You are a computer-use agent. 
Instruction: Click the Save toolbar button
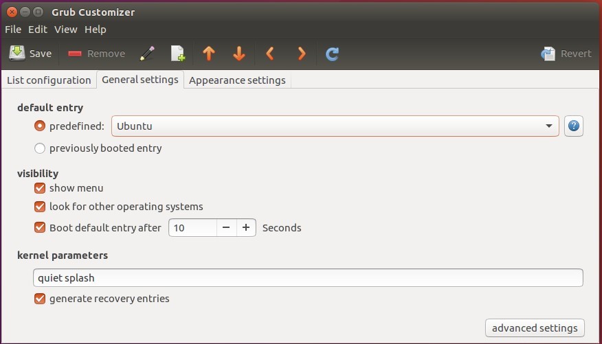(30, 54)
